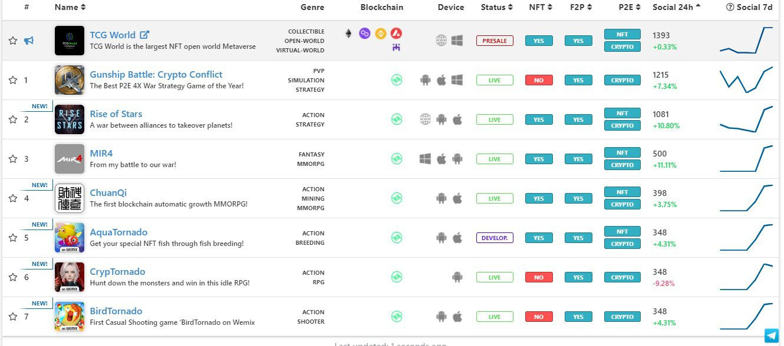Click the CRYPTO P2E badge in BirdTornado row
This screenshot has height=346, width=784.
pos(622,317)
